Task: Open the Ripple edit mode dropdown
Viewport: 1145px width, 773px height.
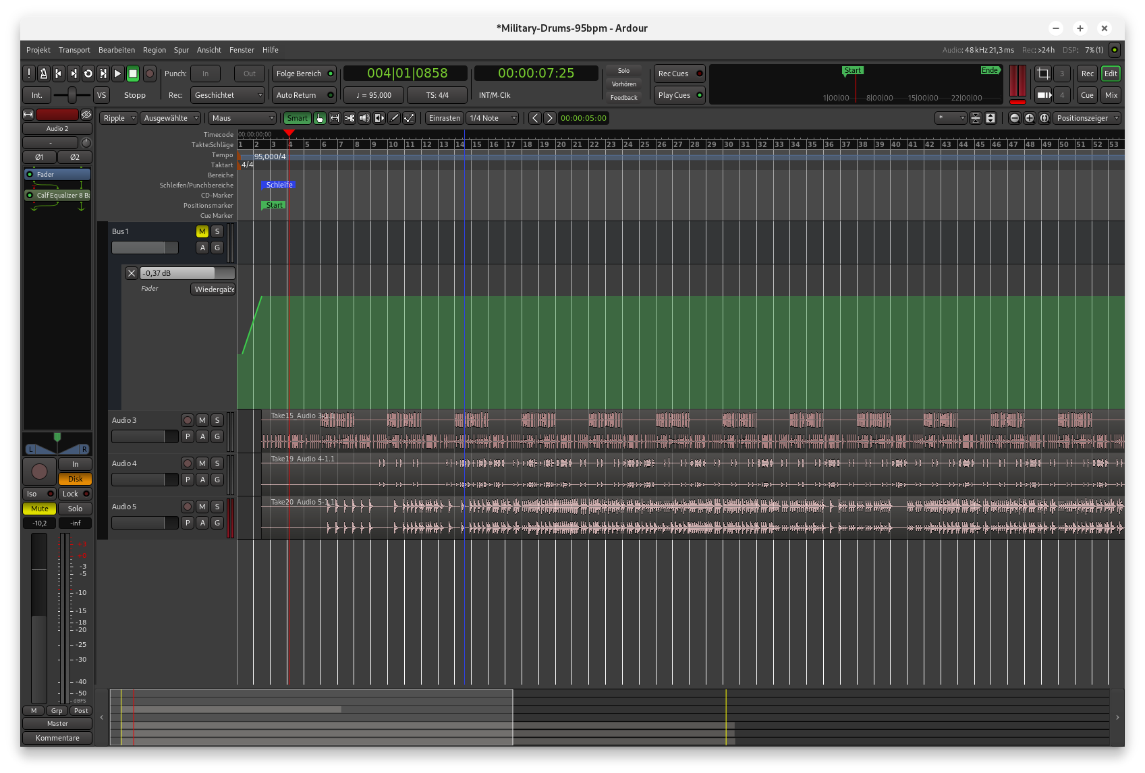Action: 119,118
